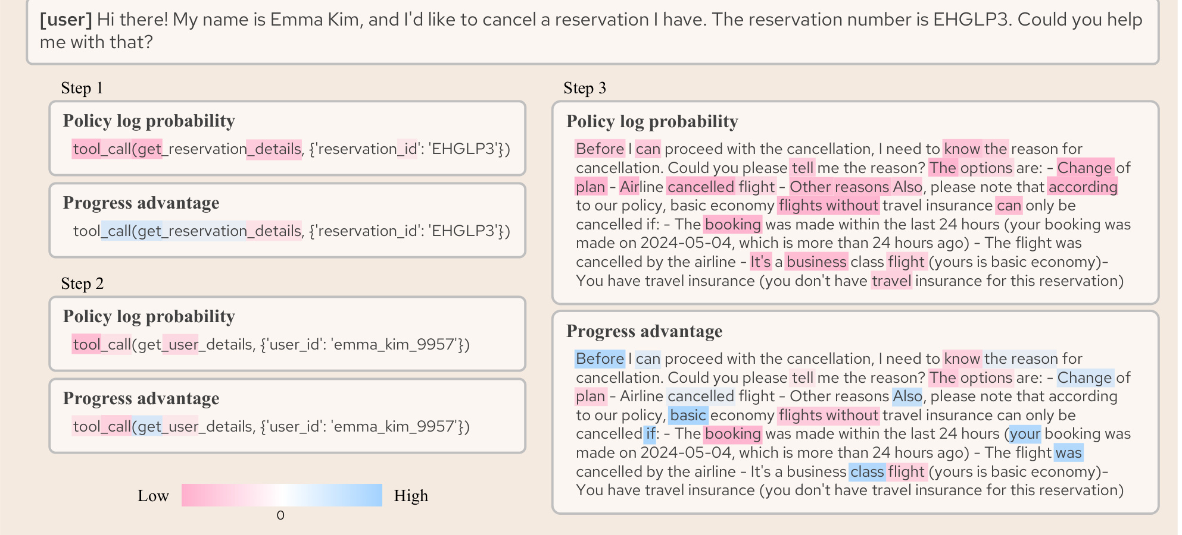Click the blue-highlighted word 'class' in Progress advantage

pos(867,471)
